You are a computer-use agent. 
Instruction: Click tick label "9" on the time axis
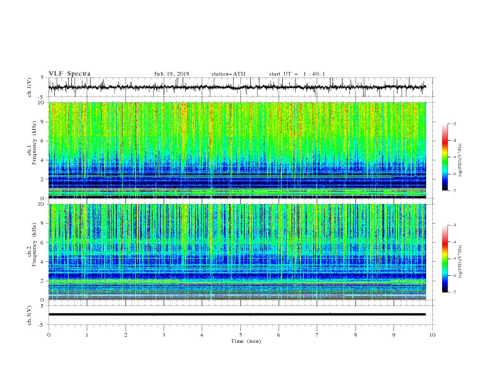394,335
